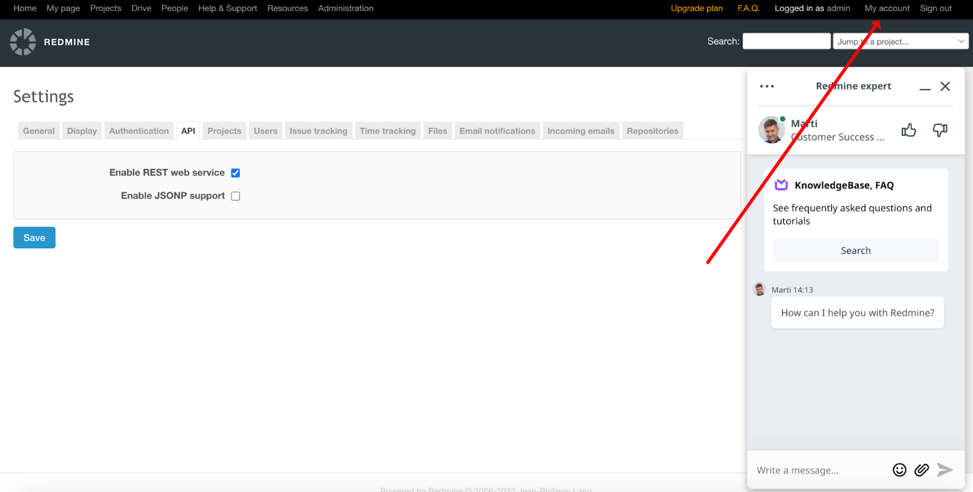Open the chat options three-dot menu
The width and height of the screenshot is (973, 492).
[x=767, y=86]
